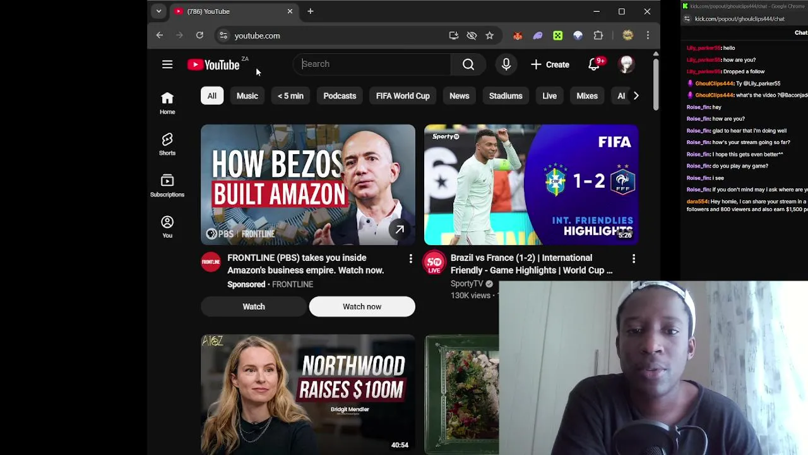Select the < 5 min filter chip

[290, 96]
